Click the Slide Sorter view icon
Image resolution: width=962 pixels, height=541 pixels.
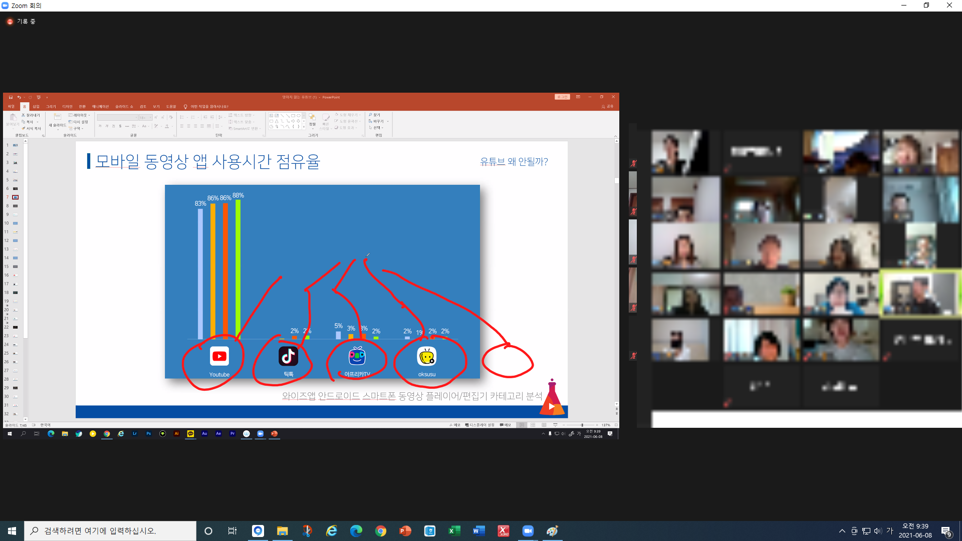[x=533, y=425]
